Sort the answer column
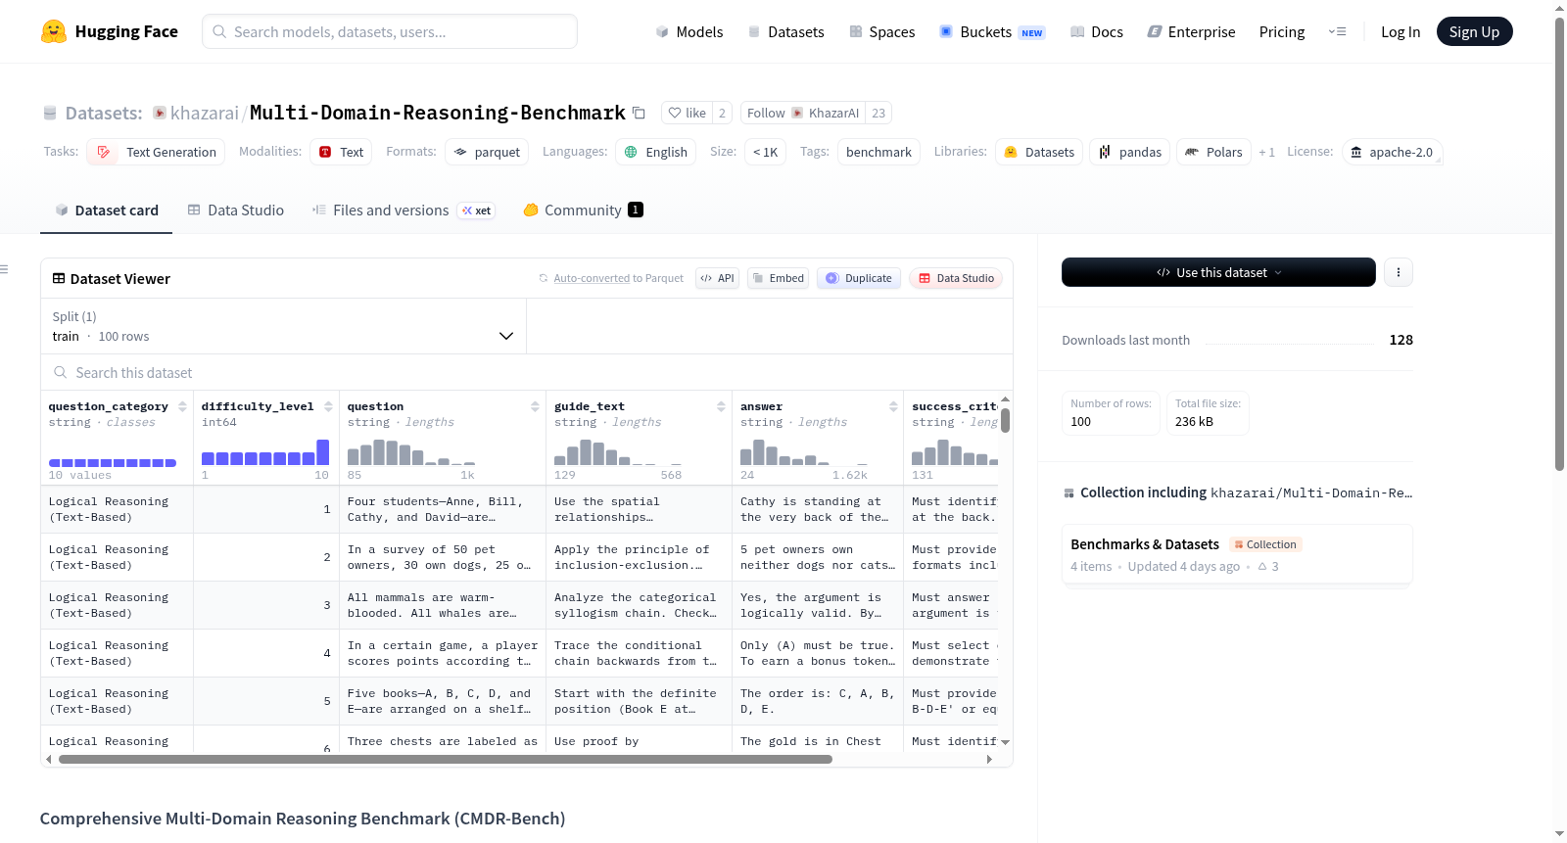The height and width of the screenshot is (843, 1567). pos(893,406)
